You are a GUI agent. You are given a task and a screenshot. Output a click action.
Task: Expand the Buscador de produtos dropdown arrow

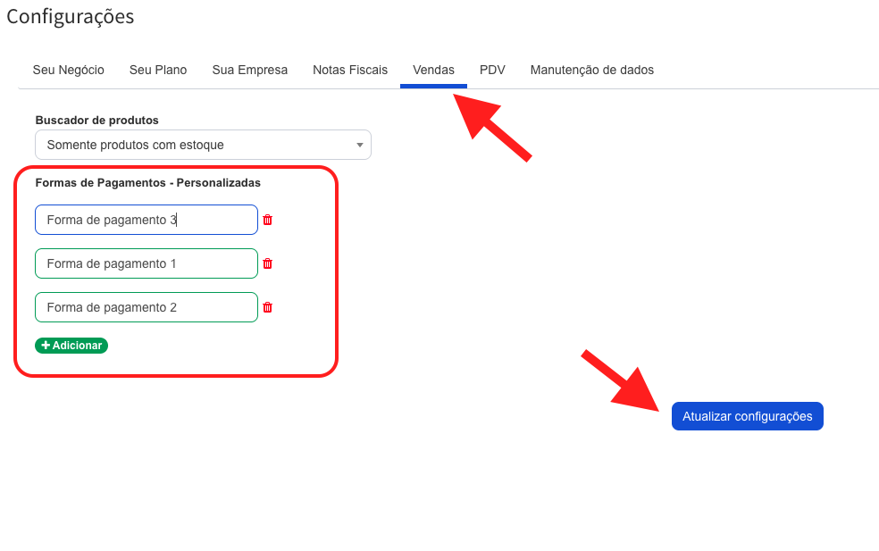[360, 146]
